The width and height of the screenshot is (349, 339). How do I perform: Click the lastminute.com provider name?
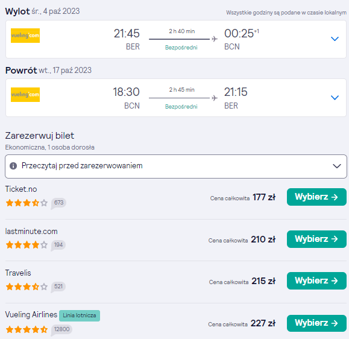[x=31, y=232]
